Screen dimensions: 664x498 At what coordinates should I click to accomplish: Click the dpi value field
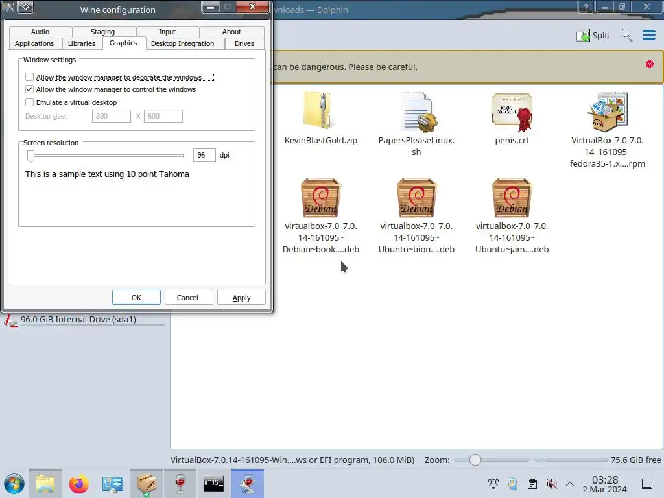[204, 156]
